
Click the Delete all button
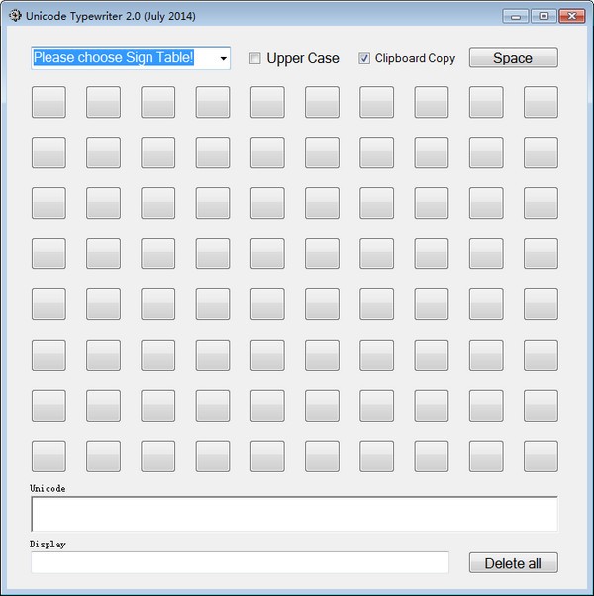[514, 563]
